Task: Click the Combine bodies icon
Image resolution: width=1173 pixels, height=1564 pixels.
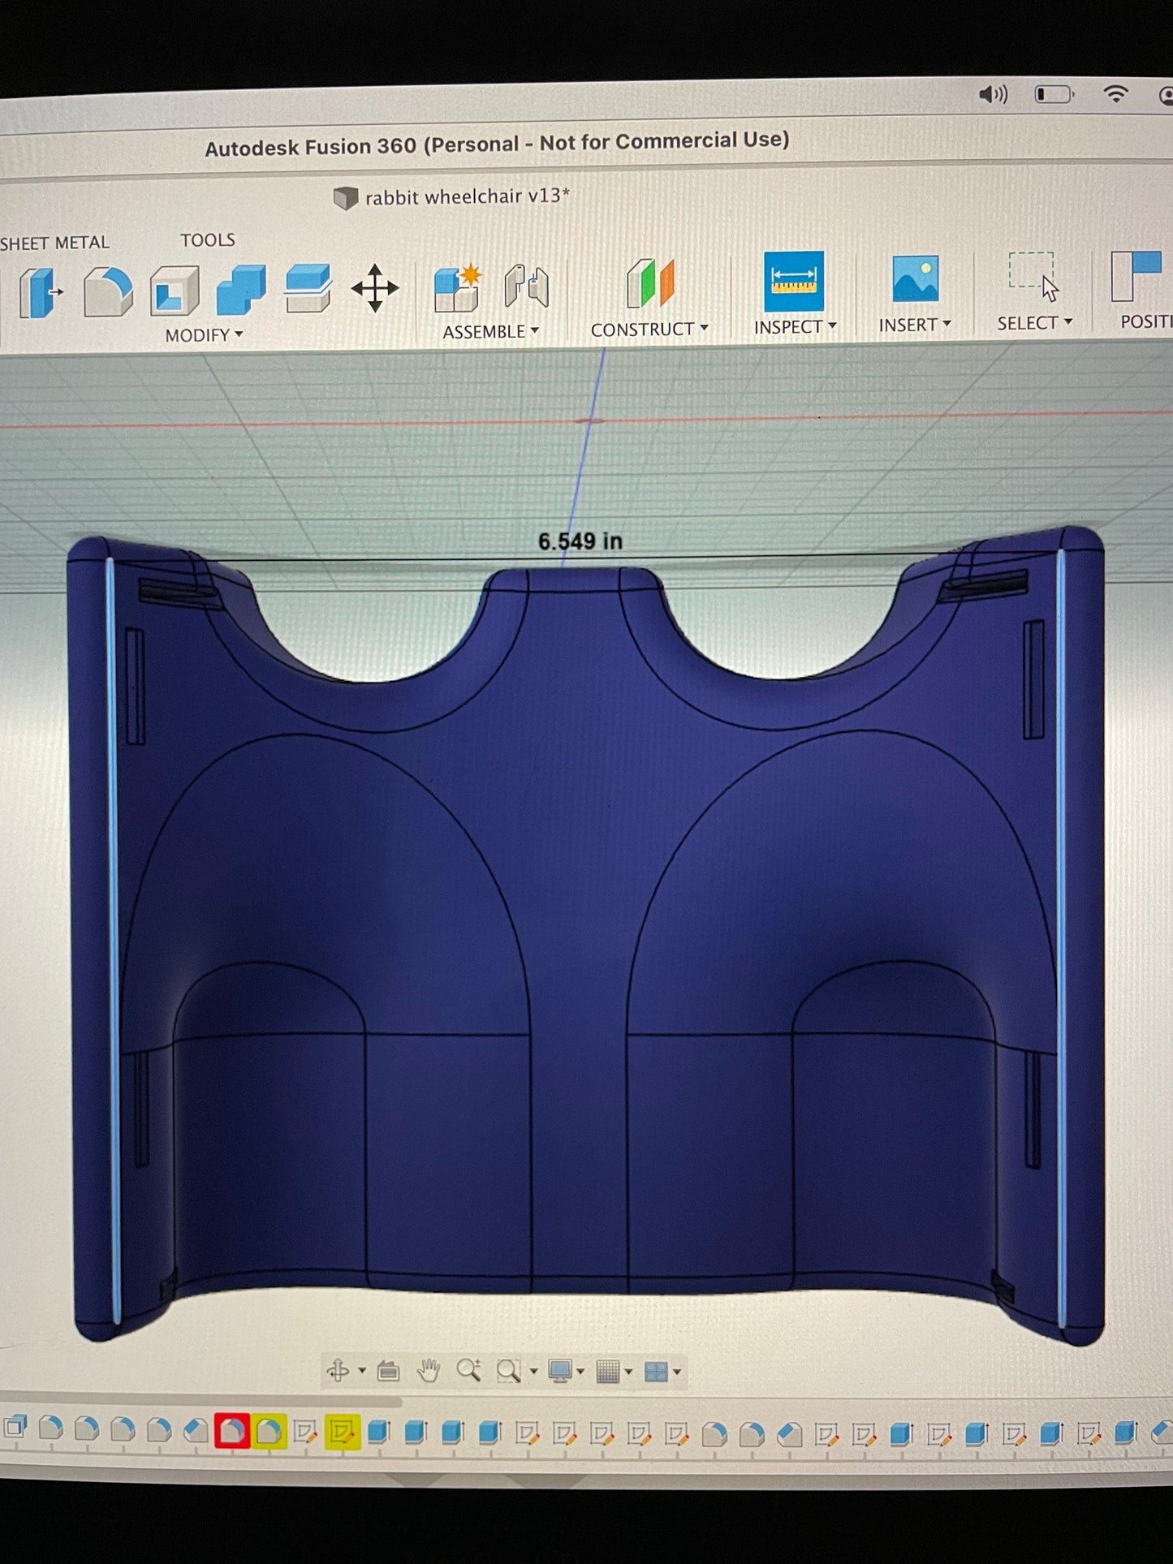Action: [x=241, y=290]
